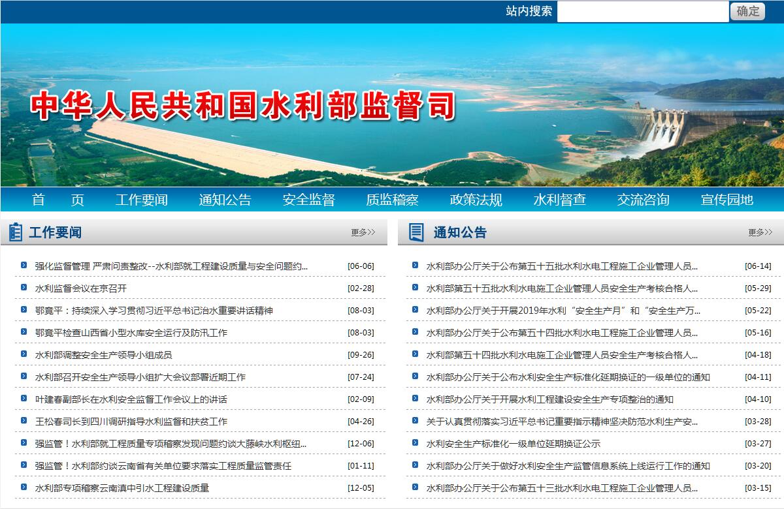784x509 pixels.
Task: Open the 交流咨询 navigation item
Action: (x=643, y=200)
